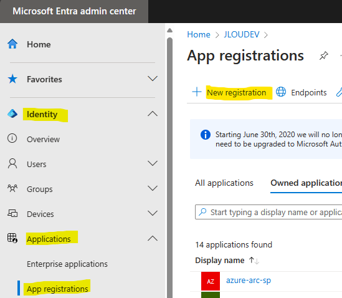Go to JLOUDEV breadcrumb link

[x=242, y=34]
